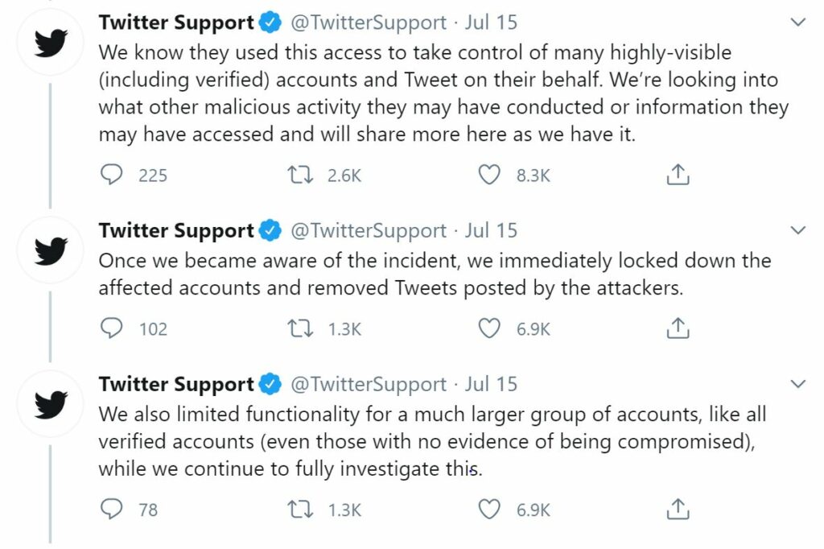
Task: Click the avatar on the third tweet
Action: point(50,403)
